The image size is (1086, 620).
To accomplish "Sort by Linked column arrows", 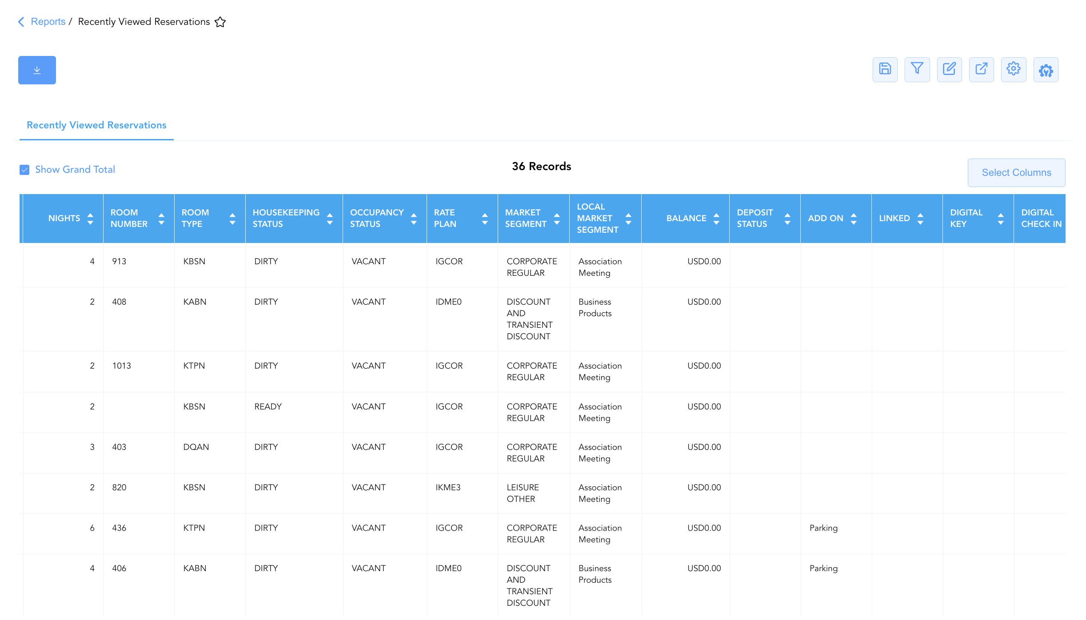I will click(x=920, y=219).
